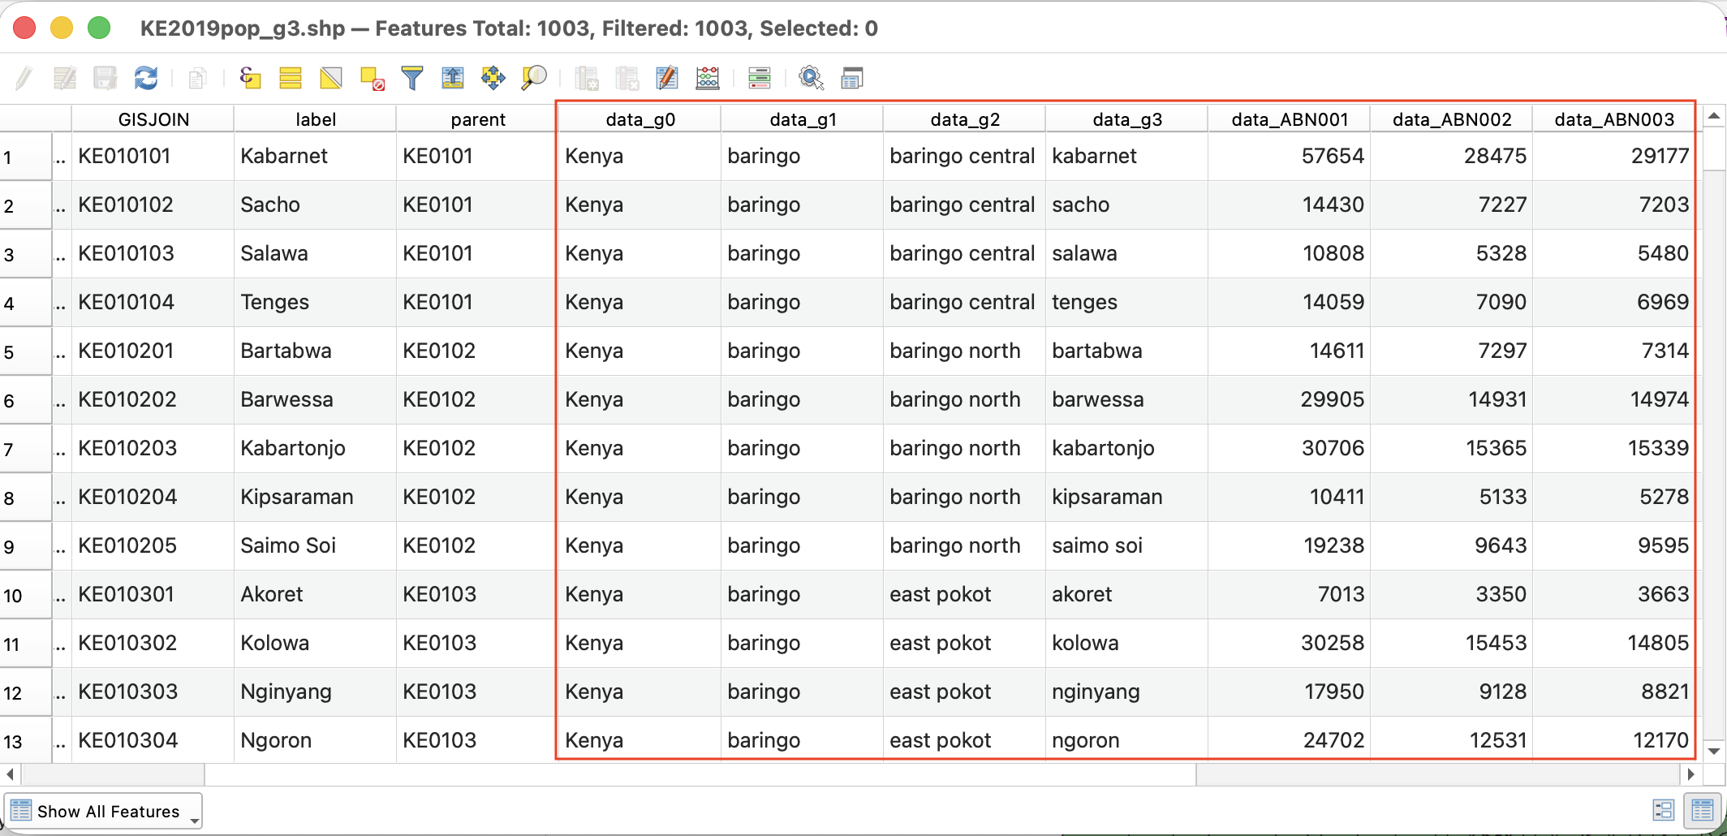Click the data_ABN001 column header

(x=1290, y=119)
